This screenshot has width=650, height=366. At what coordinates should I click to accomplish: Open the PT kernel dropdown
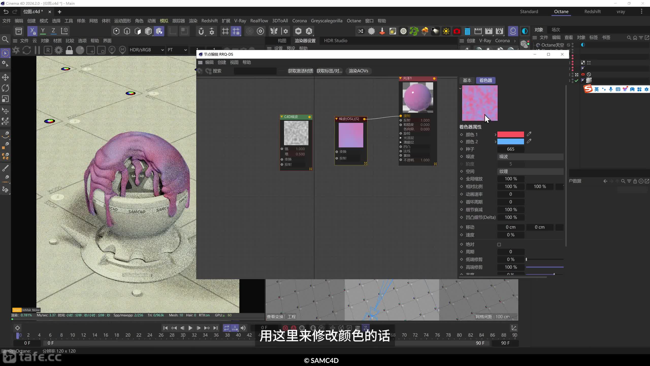click(177, 50)
